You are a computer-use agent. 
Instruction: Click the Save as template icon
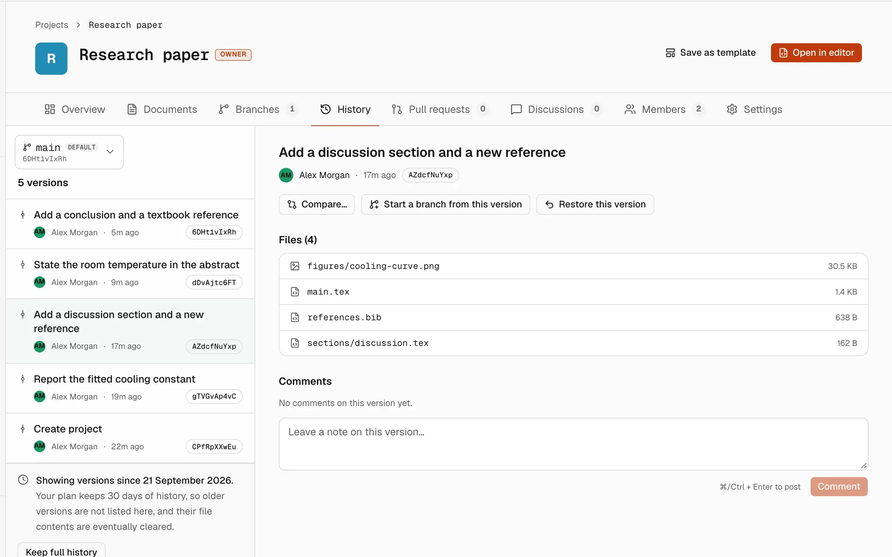(x=670, y=53)
